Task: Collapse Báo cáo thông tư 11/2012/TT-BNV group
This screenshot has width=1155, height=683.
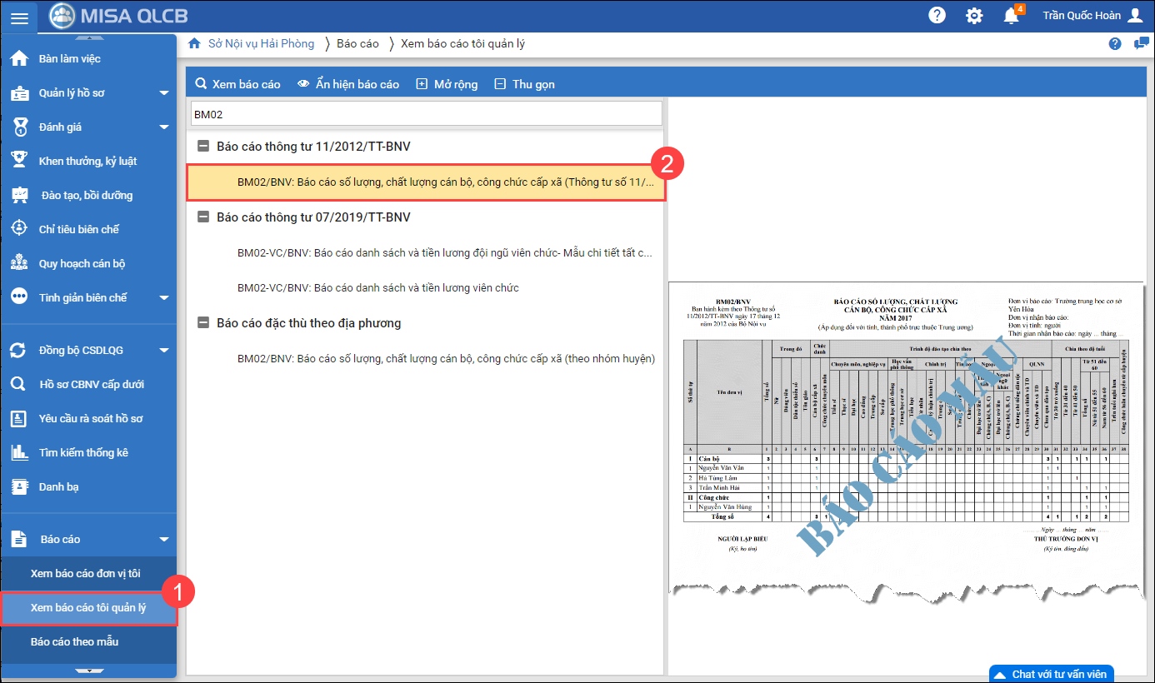Action: coord(202,147)
